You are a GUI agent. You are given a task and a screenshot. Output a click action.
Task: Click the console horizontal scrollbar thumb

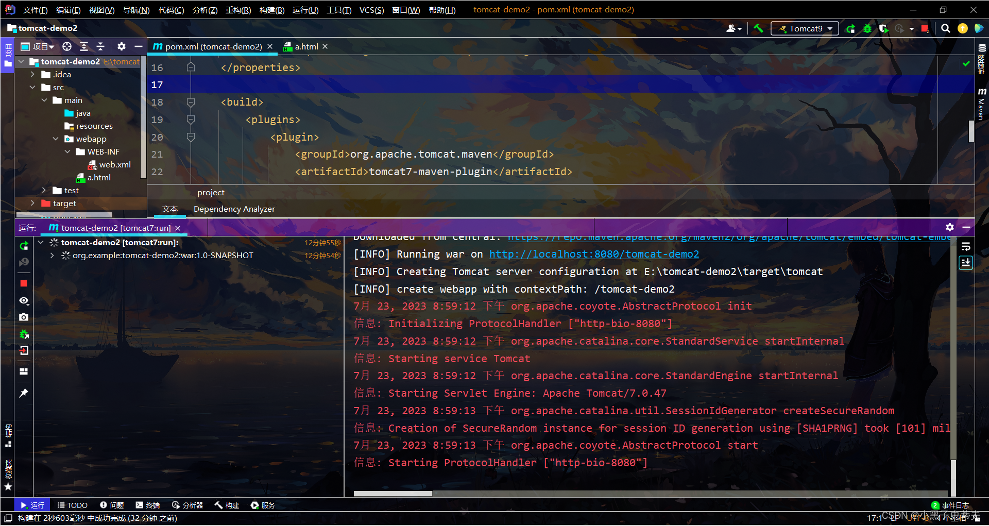click(393, 494)
